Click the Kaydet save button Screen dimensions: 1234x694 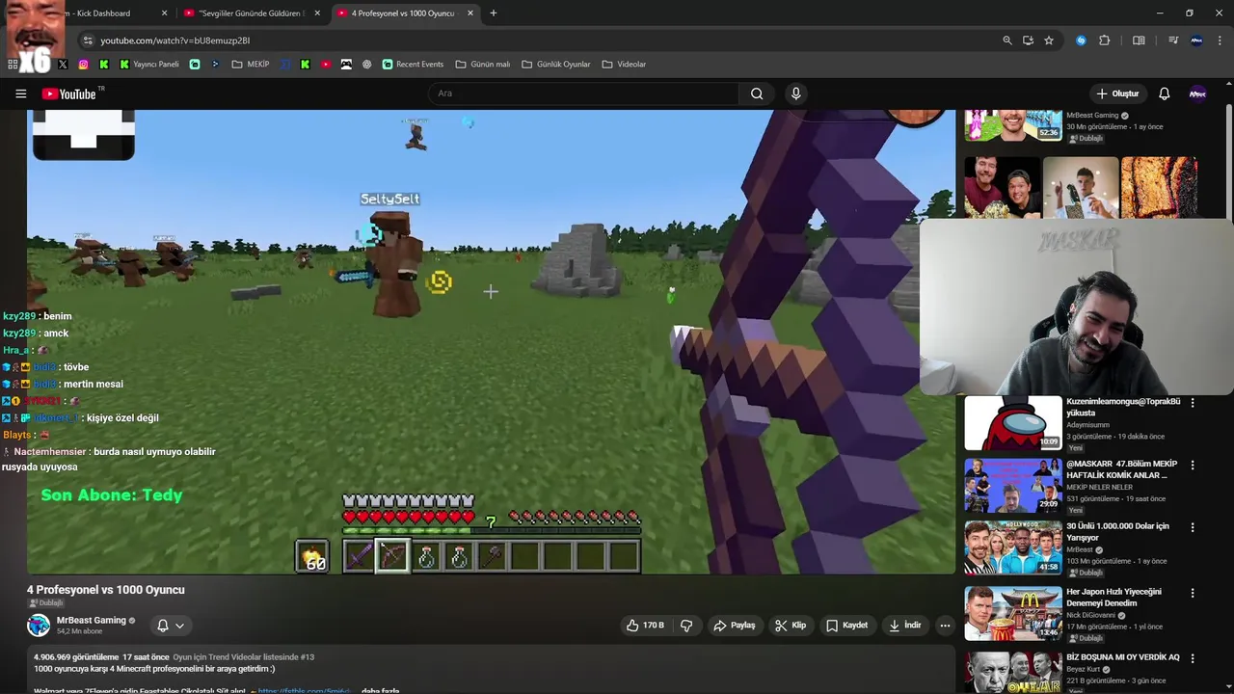coord(846,626)
